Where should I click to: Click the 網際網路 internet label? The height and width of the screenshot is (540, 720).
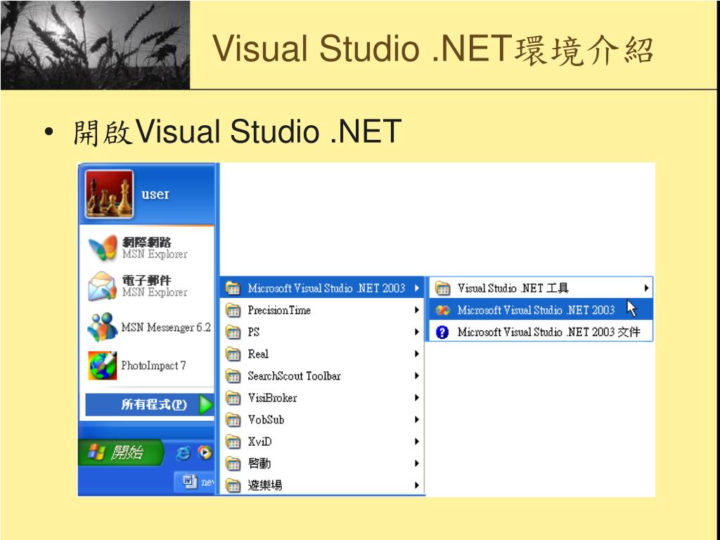[146, 242]
